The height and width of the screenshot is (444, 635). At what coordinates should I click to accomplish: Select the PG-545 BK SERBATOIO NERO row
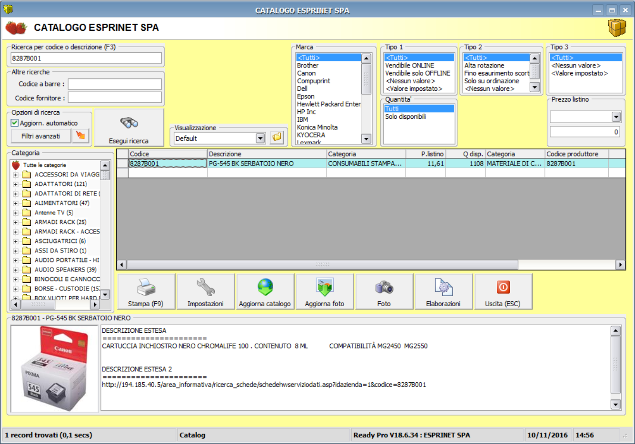pos(371,164)
